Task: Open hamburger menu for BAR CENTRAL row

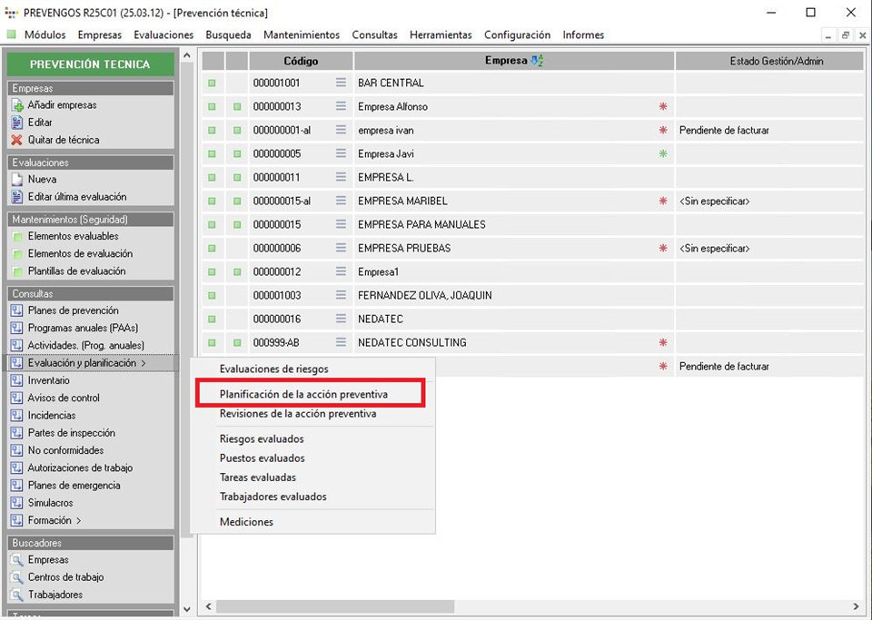Action: point(341,83)
